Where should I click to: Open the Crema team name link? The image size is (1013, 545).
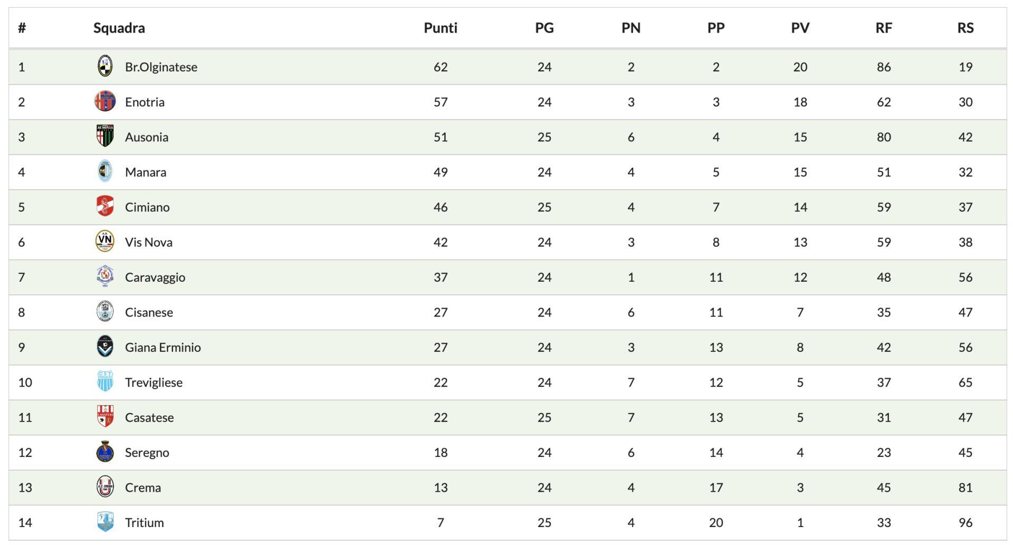(x=143, y=487)
